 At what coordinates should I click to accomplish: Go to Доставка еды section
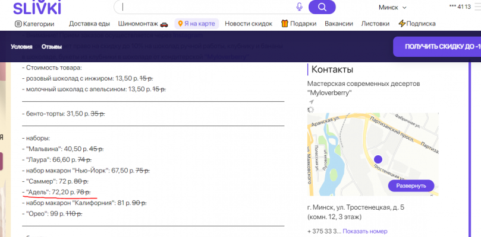click(89, 24)
